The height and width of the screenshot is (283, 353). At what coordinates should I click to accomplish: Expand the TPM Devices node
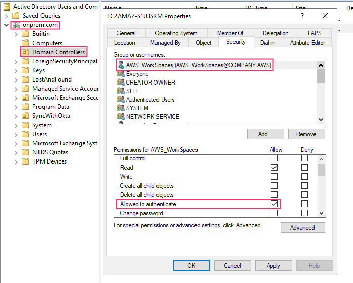(x=16, y=162)
